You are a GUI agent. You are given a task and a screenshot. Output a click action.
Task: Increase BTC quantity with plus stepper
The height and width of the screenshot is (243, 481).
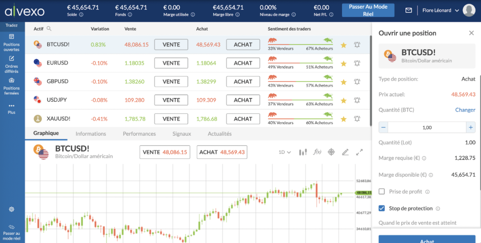click(471, 128)
